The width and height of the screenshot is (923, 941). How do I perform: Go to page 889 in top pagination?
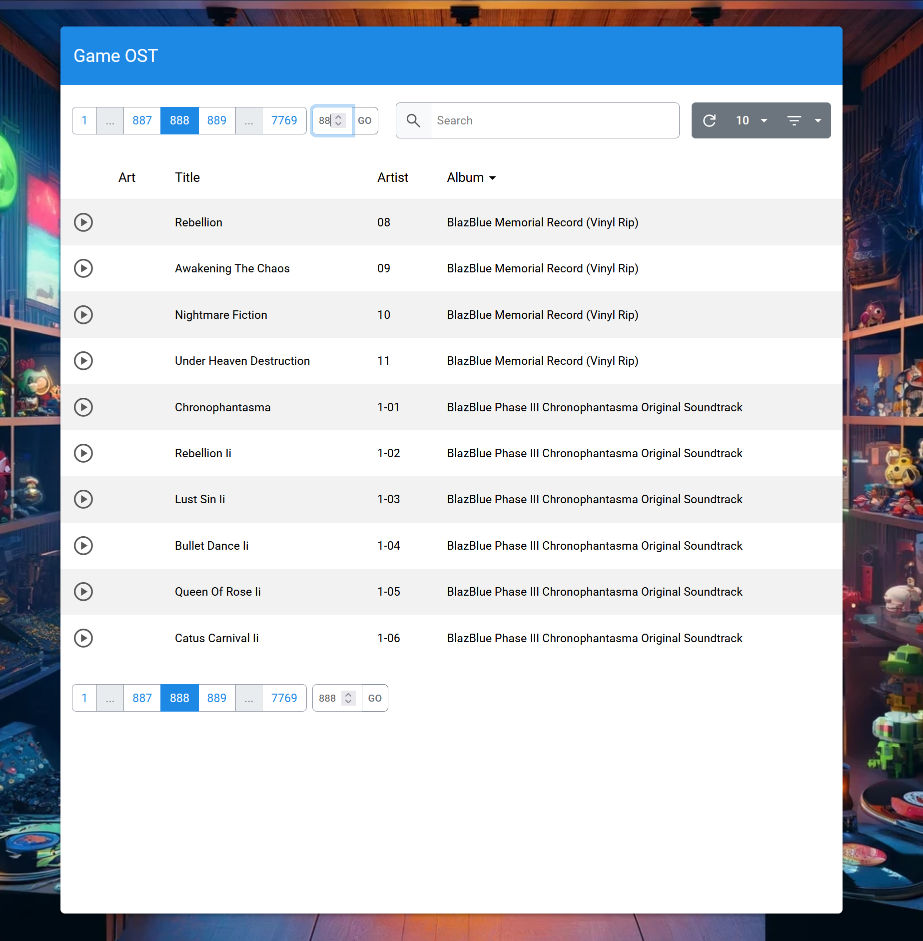pyautogui.click(x=217, y=120)
